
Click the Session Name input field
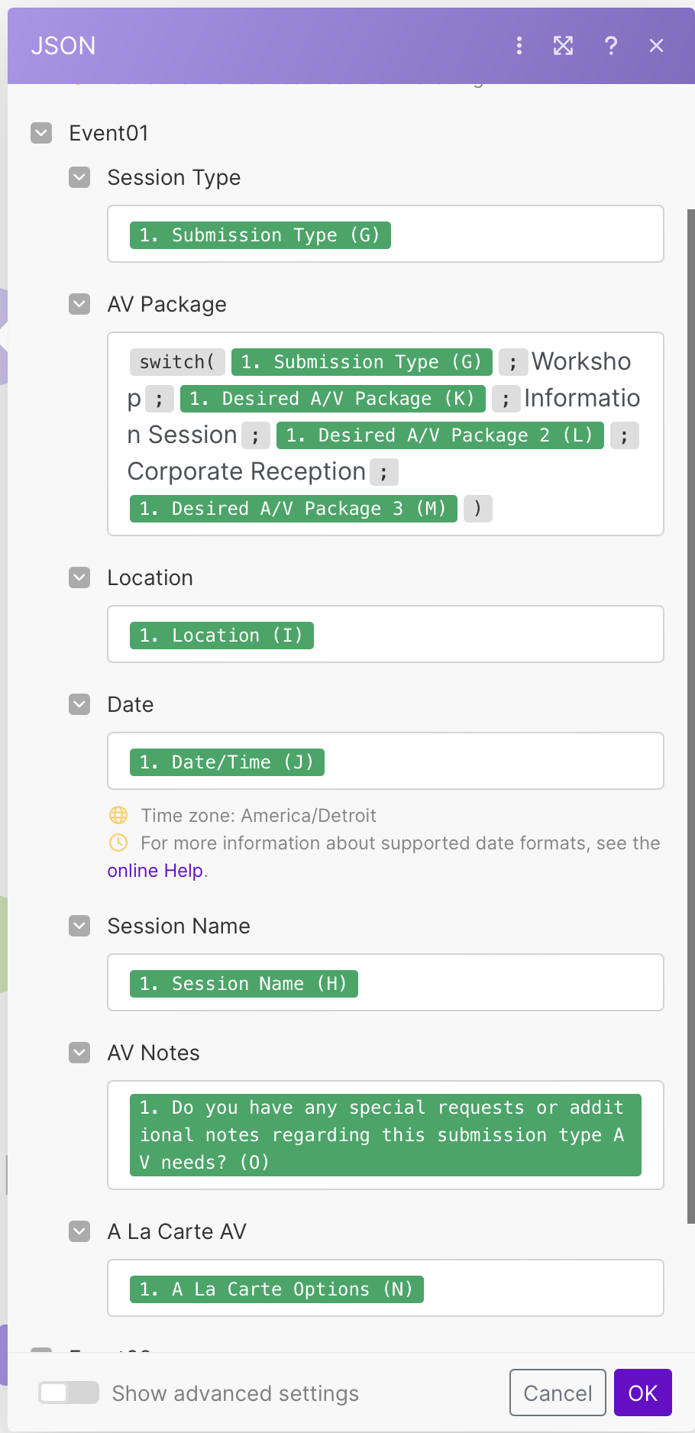pyautogui.click(x=504, y=982)
